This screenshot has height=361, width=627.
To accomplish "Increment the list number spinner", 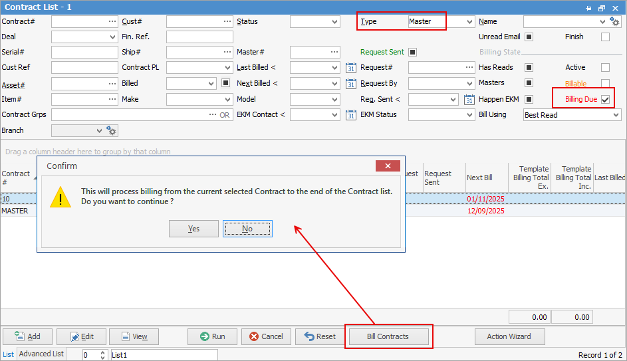I will pos(103,352).
